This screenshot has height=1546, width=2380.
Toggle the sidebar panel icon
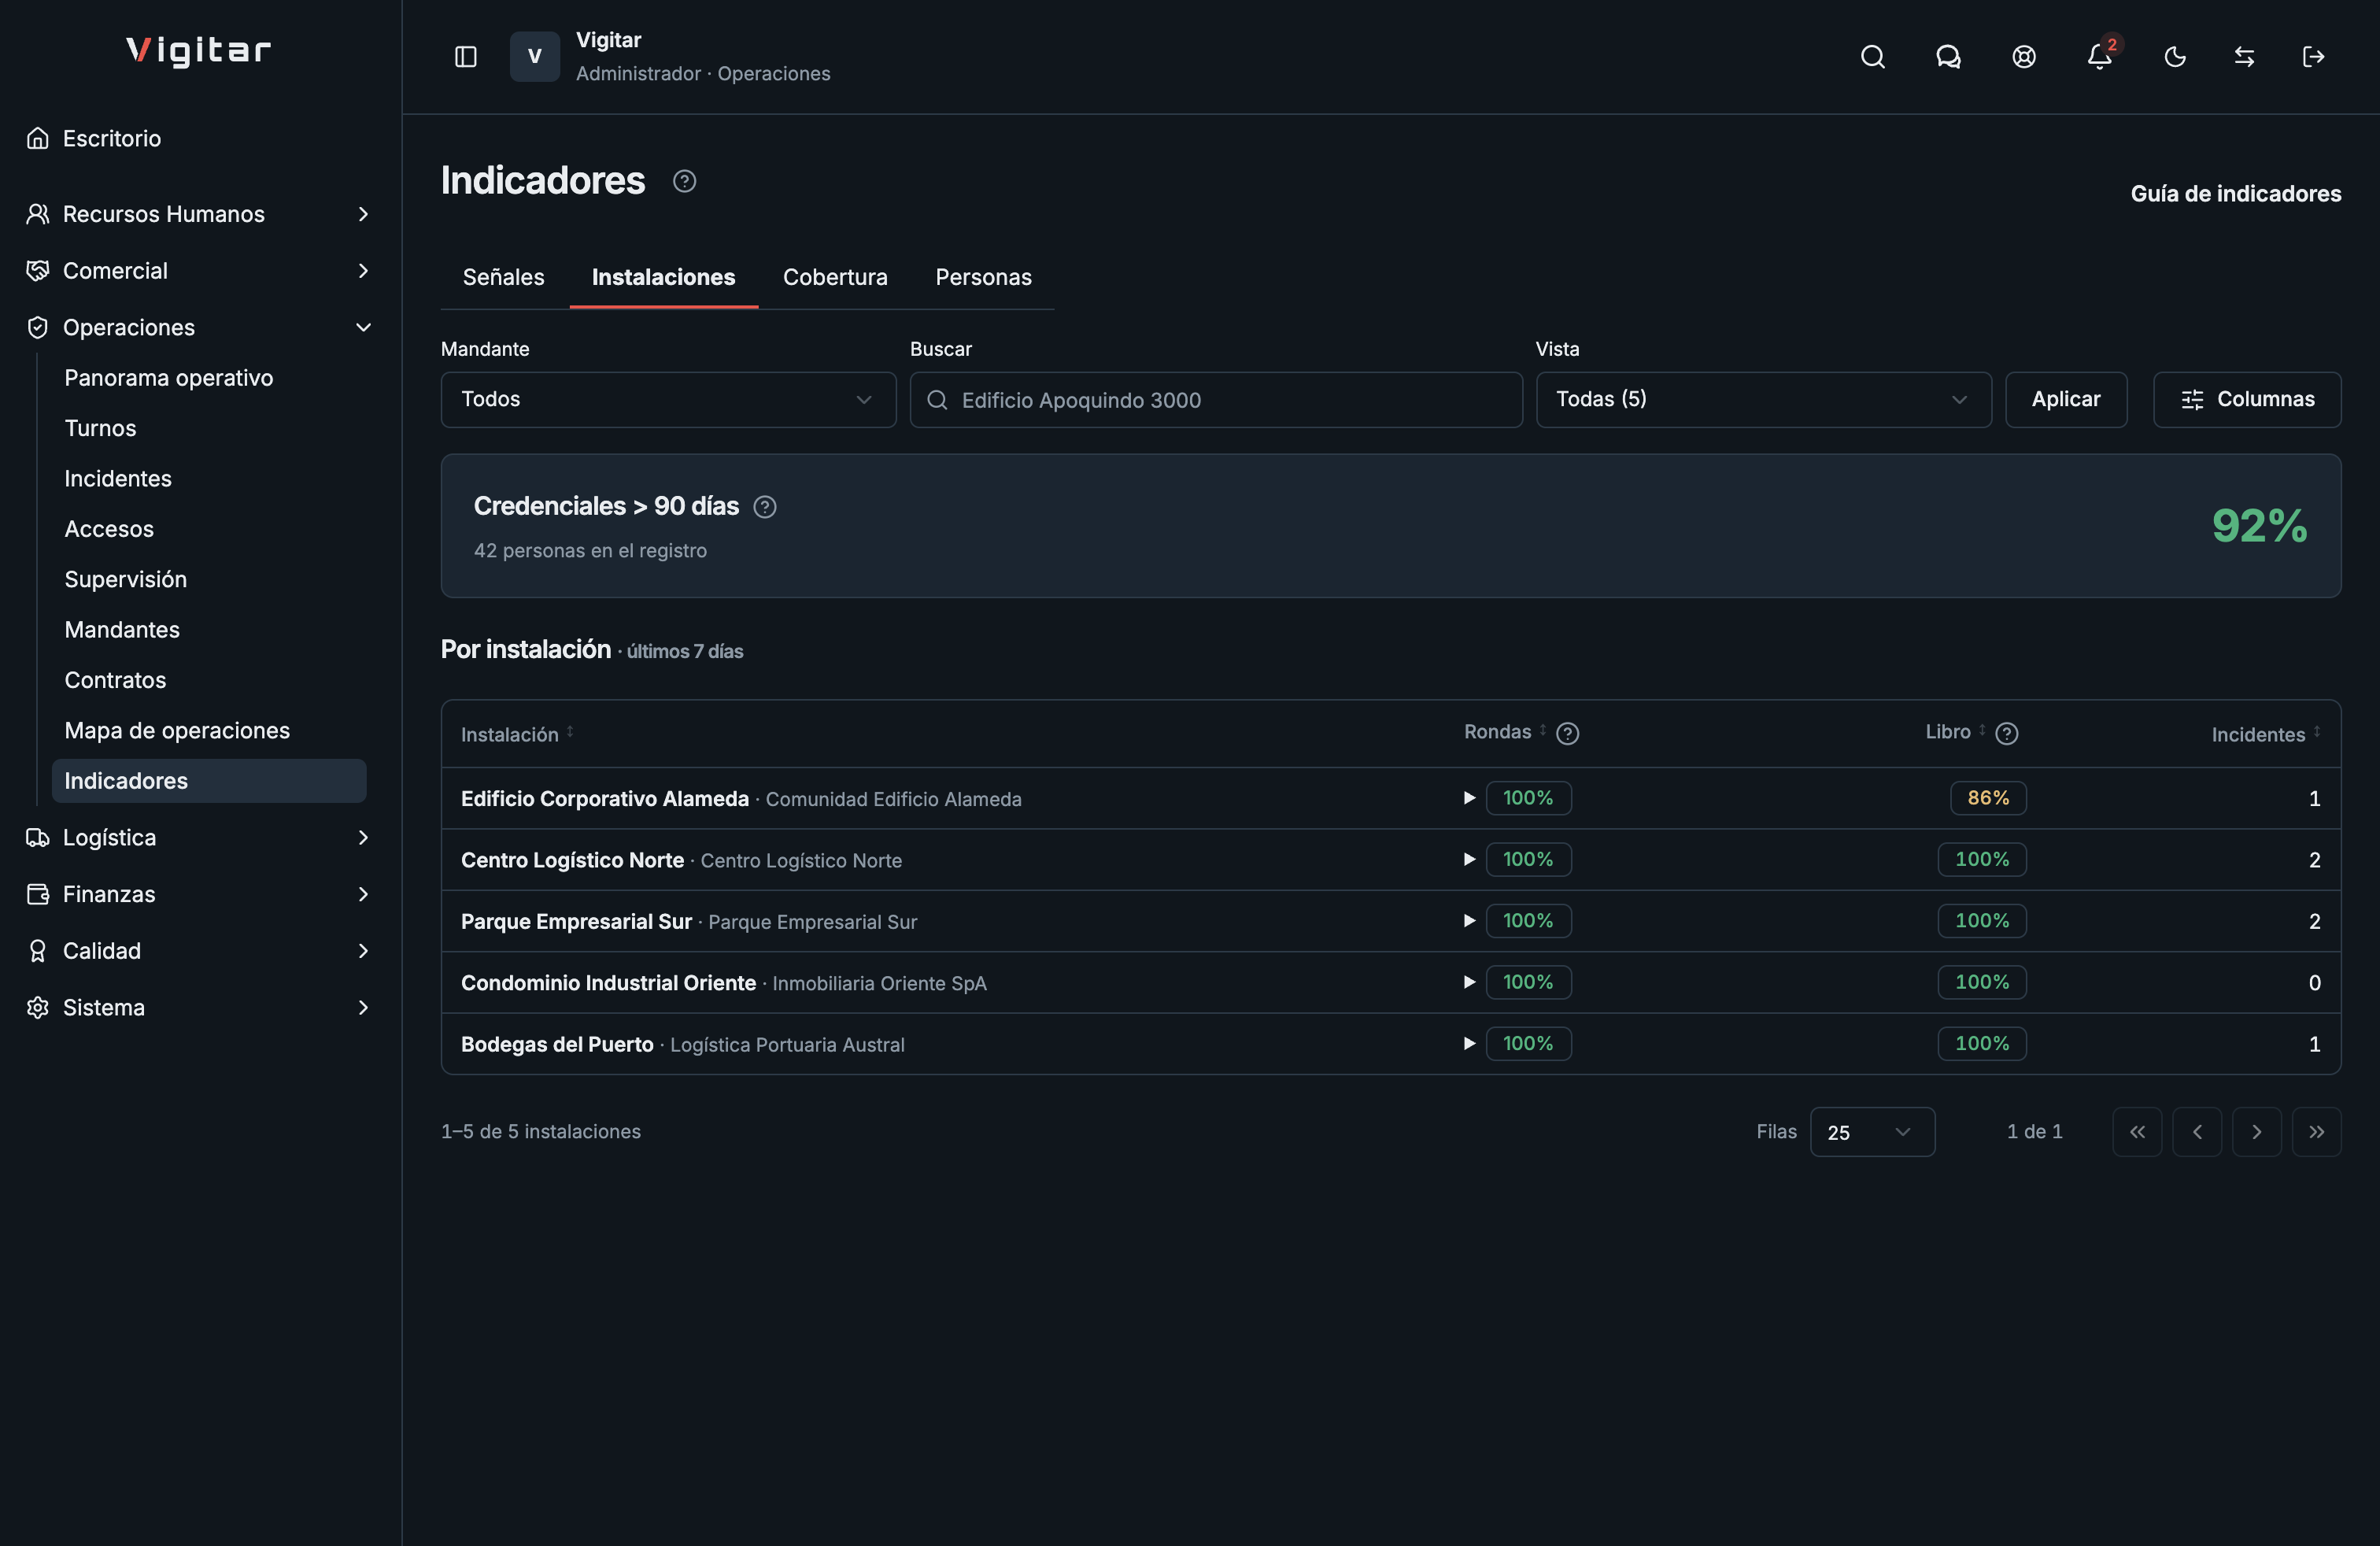[465, 57]
